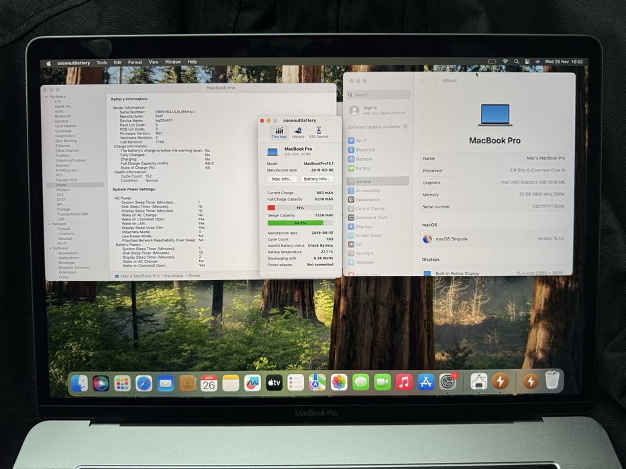This screenshot has width=626, height=469.
Task: Open the Trash in the Dock
Action: pos(552,380)
